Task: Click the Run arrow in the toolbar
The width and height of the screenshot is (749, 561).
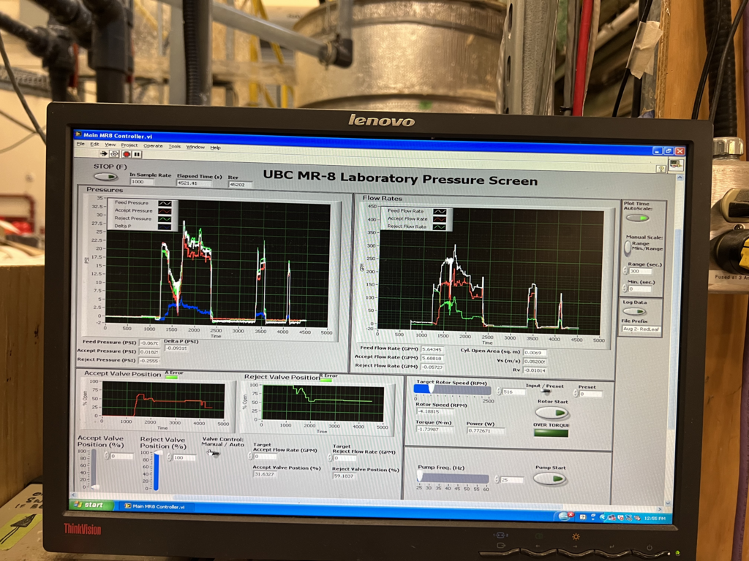Action: 104,154
